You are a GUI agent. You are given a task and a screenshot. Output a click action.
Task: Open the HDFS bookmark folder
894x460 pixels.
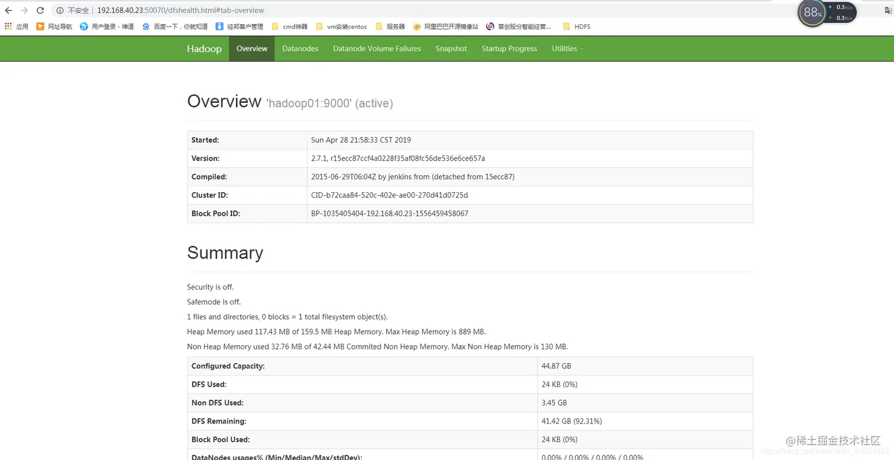[x=576, y=27]
